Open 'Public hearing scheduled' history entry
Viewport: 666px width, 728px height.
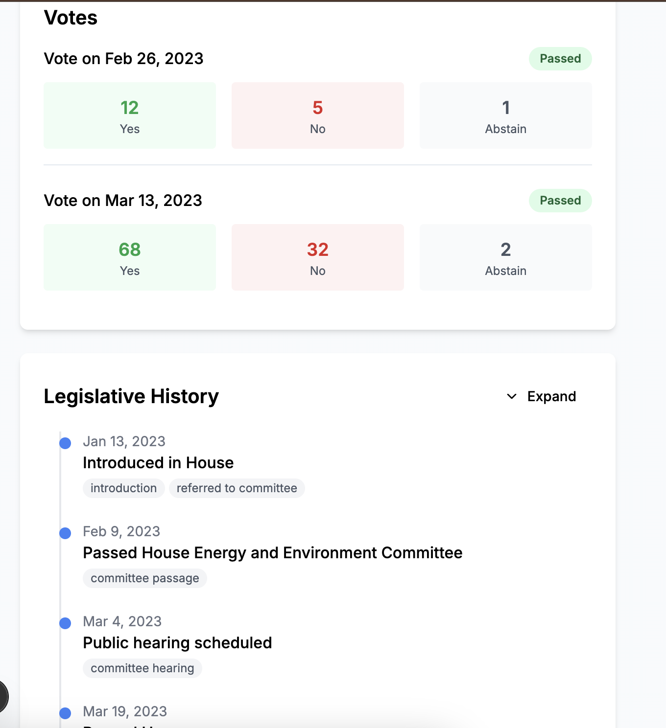click(177, 643)
